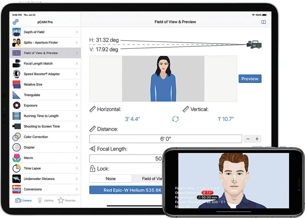Tap the Depth of Field icon
This screenshot has width=305, height=218.
(x=17, y=32)
